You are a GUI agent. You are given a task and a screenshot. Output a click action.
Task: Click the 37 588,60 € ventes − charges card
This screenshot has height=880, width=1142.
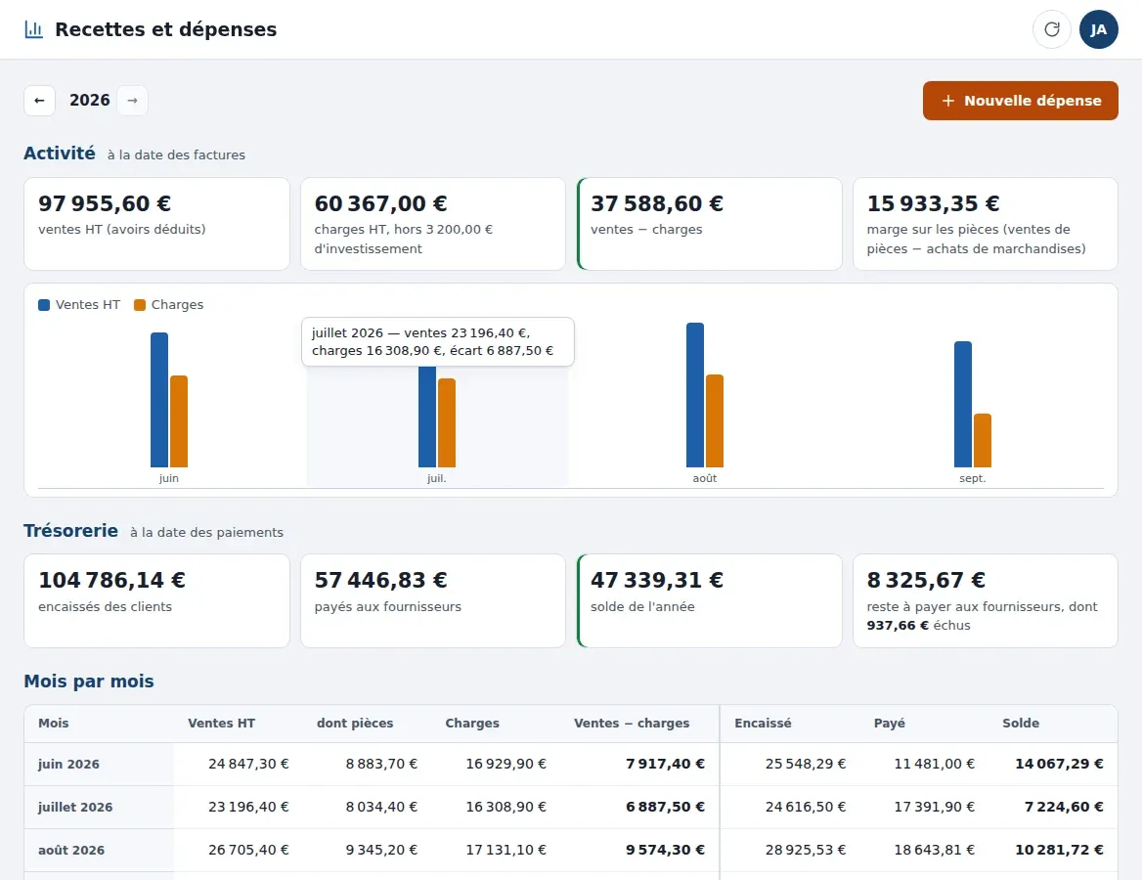(710, 224)
